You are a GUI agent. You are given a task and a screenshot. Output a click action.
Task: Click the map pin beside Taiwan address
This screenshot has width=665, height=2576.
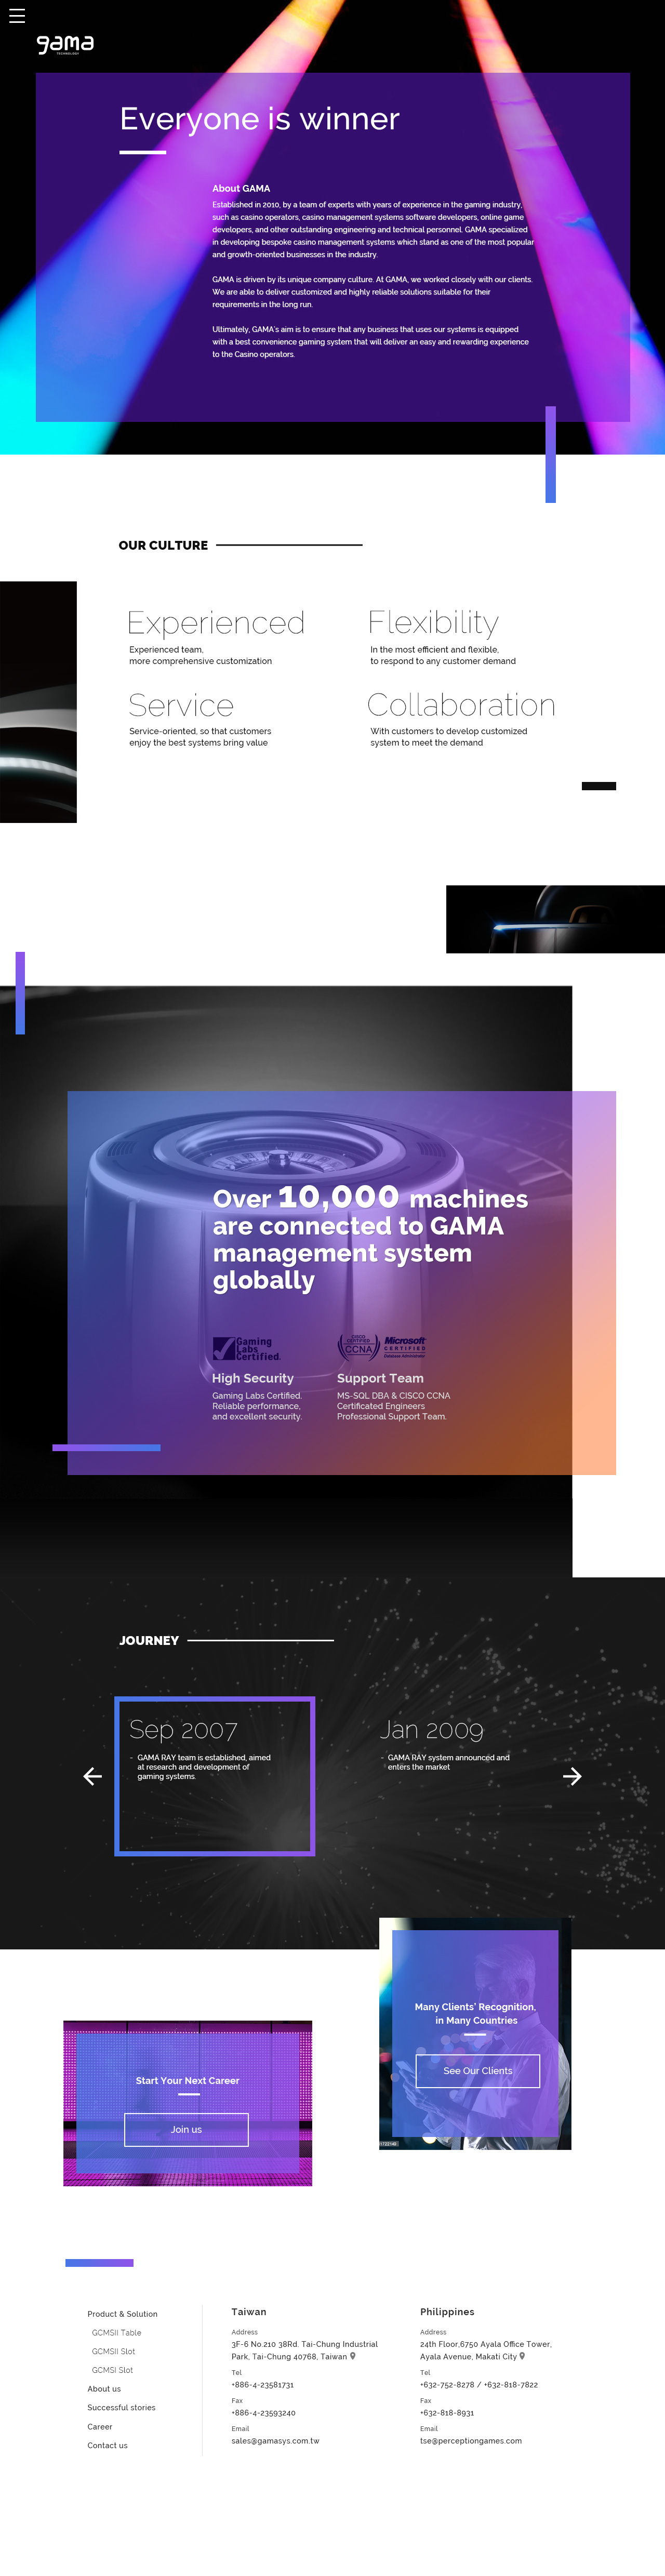point(353,2356)
